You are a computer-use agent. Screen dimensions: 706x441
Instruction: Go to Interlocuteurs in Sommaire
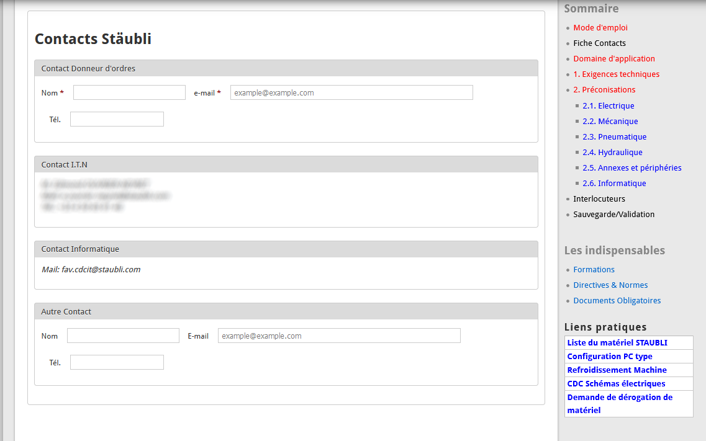(x=599, y=199)
